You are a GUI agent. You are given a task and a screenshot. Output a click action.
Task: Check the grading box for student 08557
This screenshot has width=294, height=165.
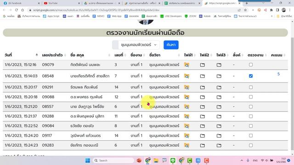pos(251,107)
